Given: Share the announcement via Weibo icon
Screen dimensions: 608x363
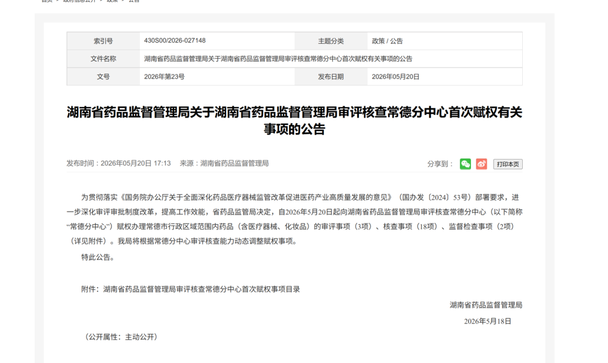Looking at the screenshot, I should click(x=481, y=164).
